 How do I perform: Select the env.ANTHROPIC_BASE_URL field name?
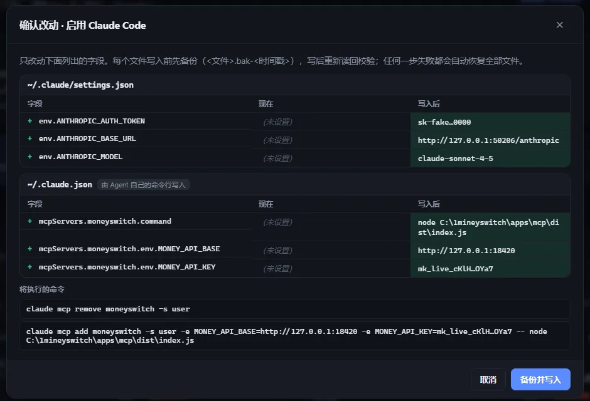(87, 138)
